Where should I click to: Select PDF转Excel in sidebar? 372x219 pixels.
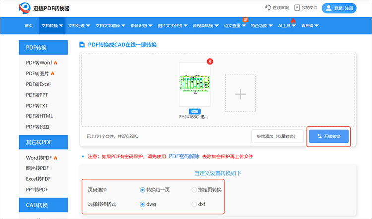(38, 84)
